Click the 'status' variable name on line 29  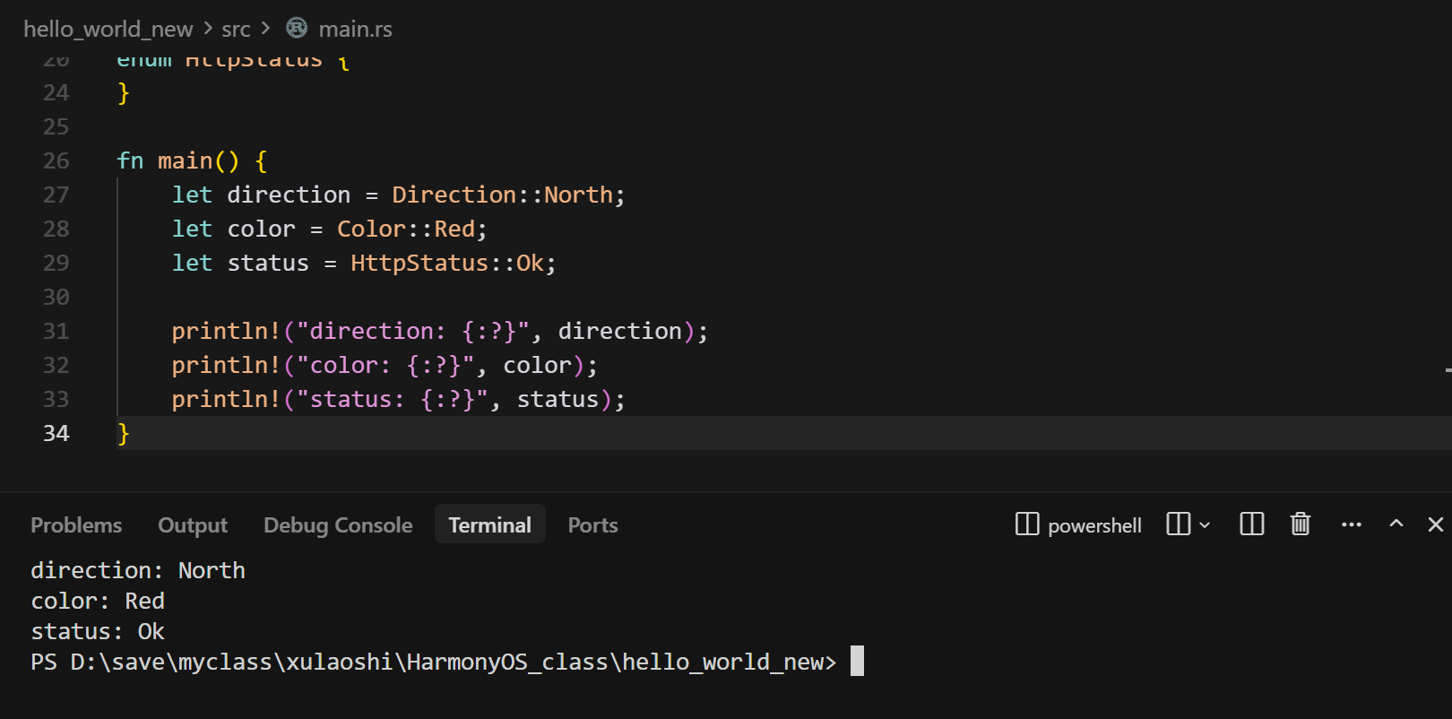[x=268, y=264]
